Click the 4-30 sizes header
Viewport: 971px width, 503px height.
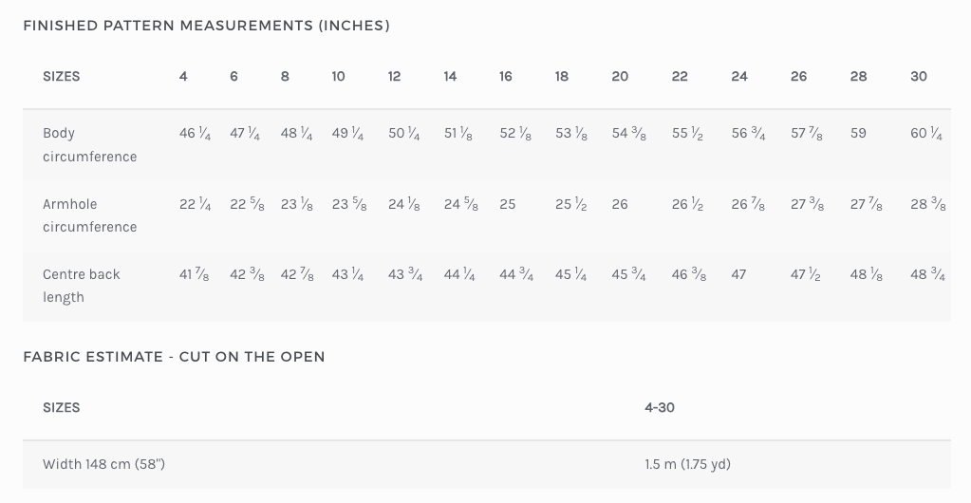pyautogui.click(x=660, y=407)
